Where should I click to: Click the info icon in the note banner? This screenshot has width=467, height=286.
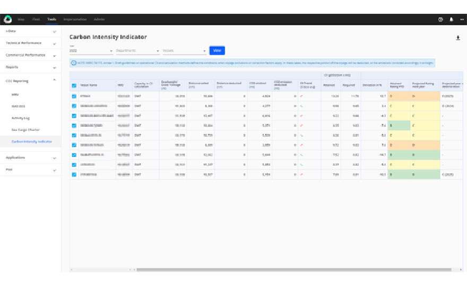coord(74,63)
